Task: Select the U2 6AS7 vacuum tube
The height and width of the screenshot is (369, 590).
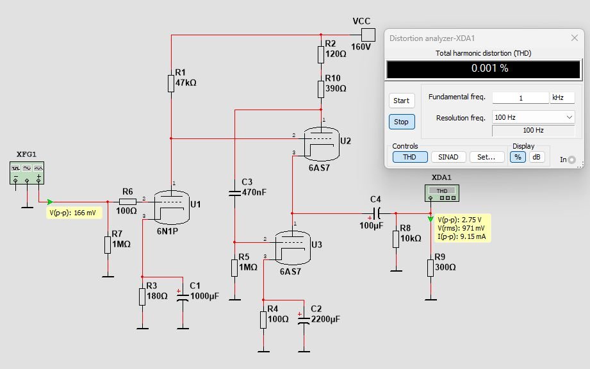Action: [x=322, y=144]
